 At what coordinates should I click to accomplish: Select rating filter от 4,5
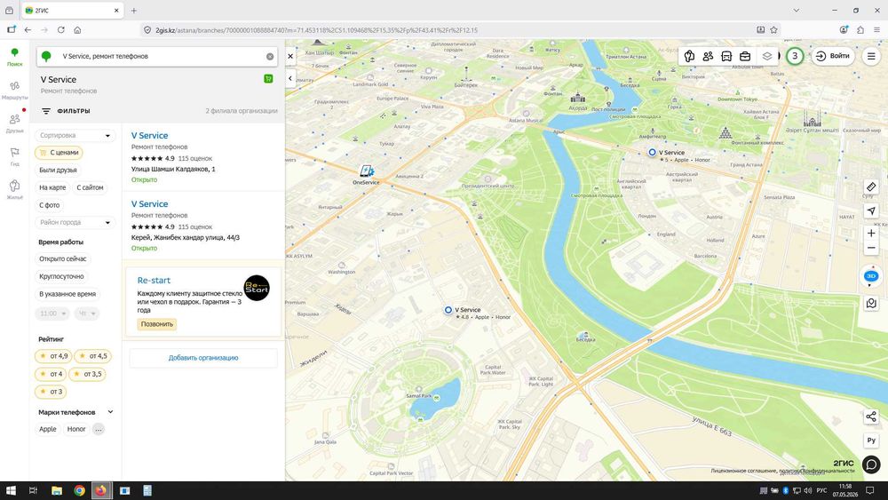93,356
